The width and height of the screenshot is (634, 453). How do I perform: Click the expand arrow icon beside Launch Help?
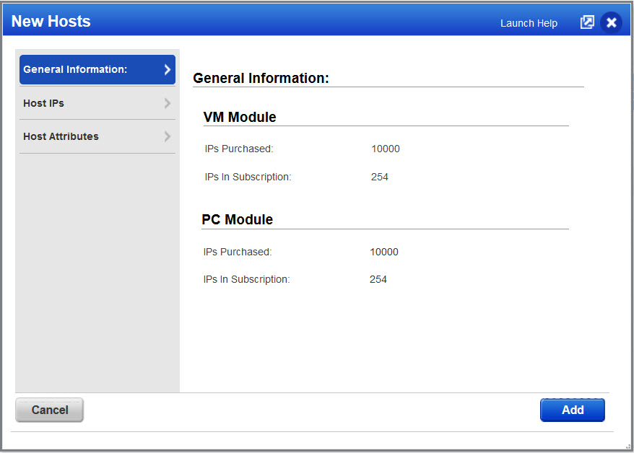[587, 22]
